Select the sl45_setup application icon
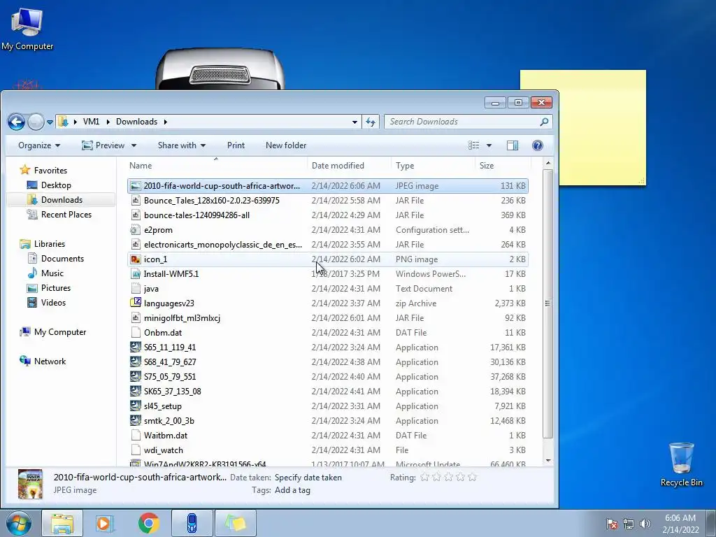The height and width of the screenshot is (537, 716). click(135, 406)
